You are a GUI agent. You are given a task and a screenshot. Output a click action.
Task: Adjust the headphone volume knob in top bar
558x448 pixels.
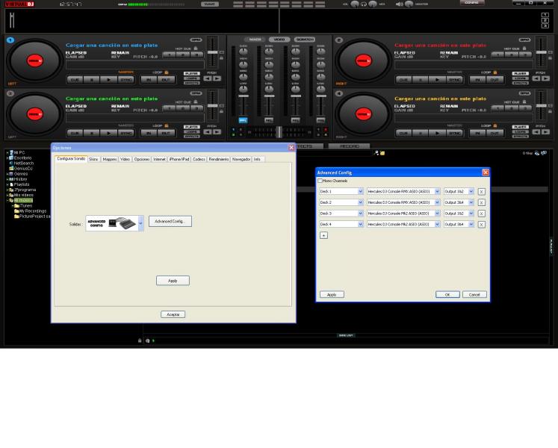click(x=355, y=4)
